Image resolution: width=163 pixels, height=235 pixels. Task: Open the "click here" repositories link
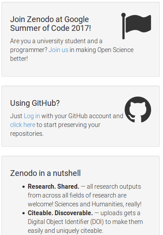tap(23, 125)
